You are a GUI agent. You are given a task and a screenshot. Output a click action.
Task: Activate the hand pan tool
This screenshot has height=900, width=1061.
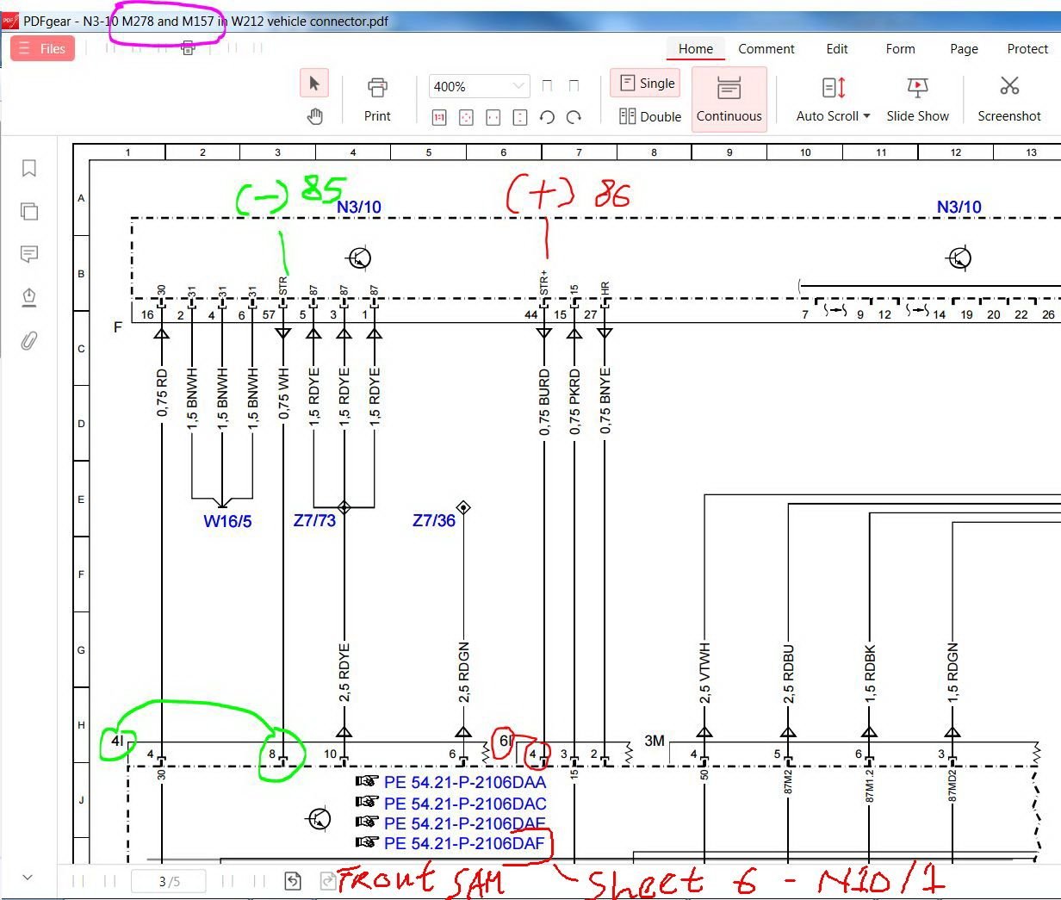pos(314,116)
